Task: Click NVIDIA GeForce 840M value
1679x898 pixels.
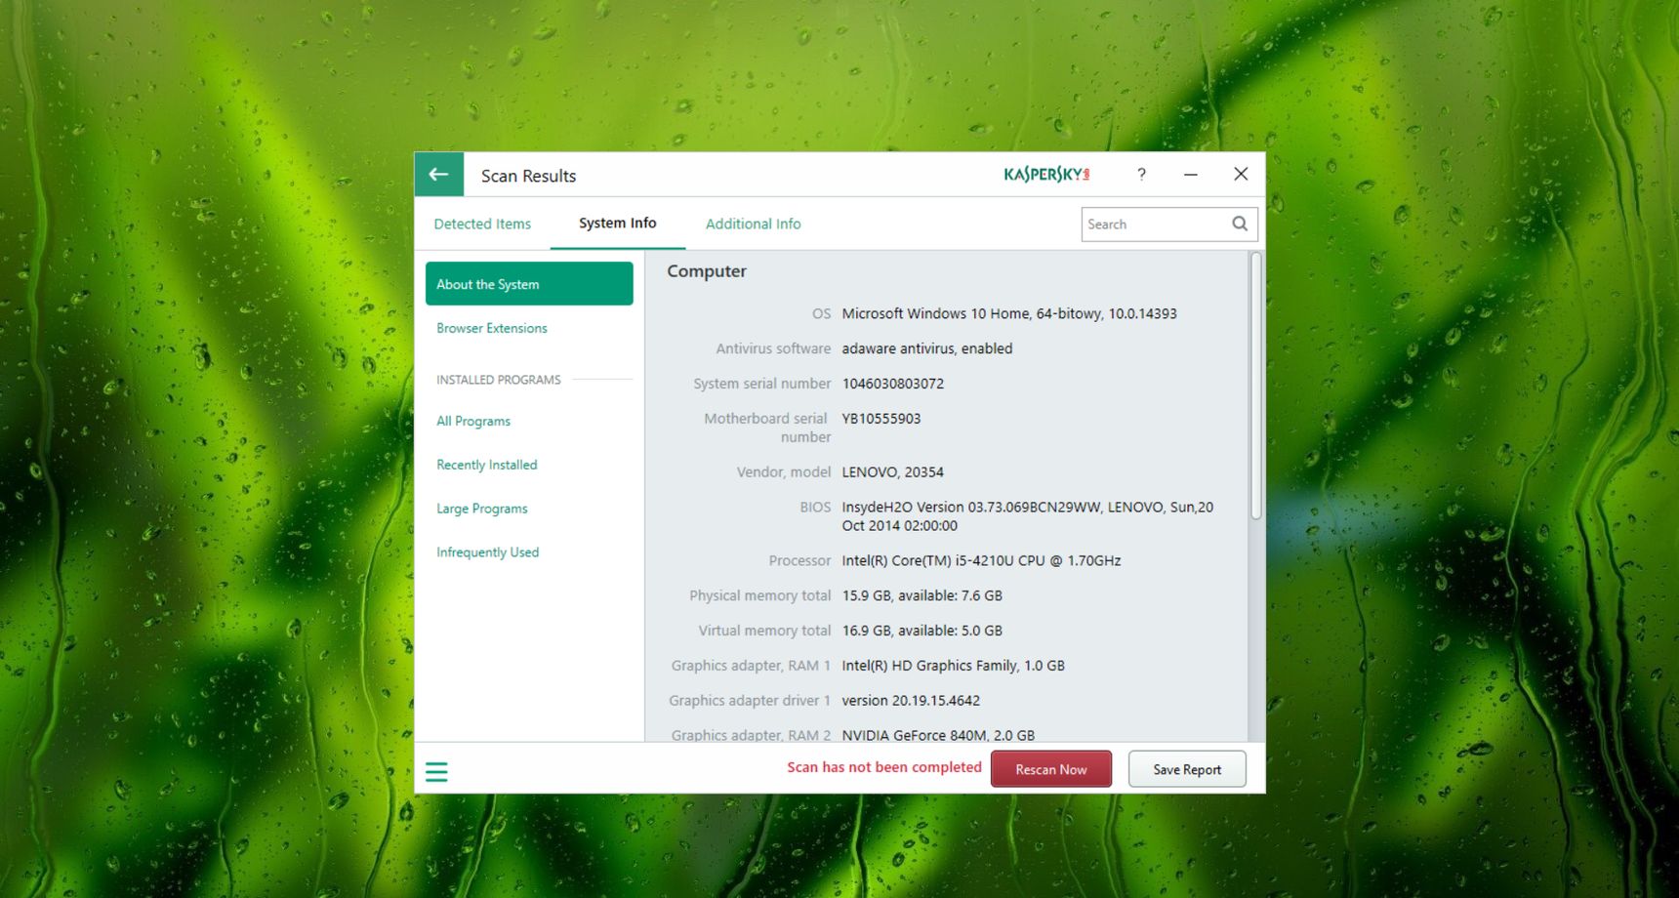Action: 938,735
